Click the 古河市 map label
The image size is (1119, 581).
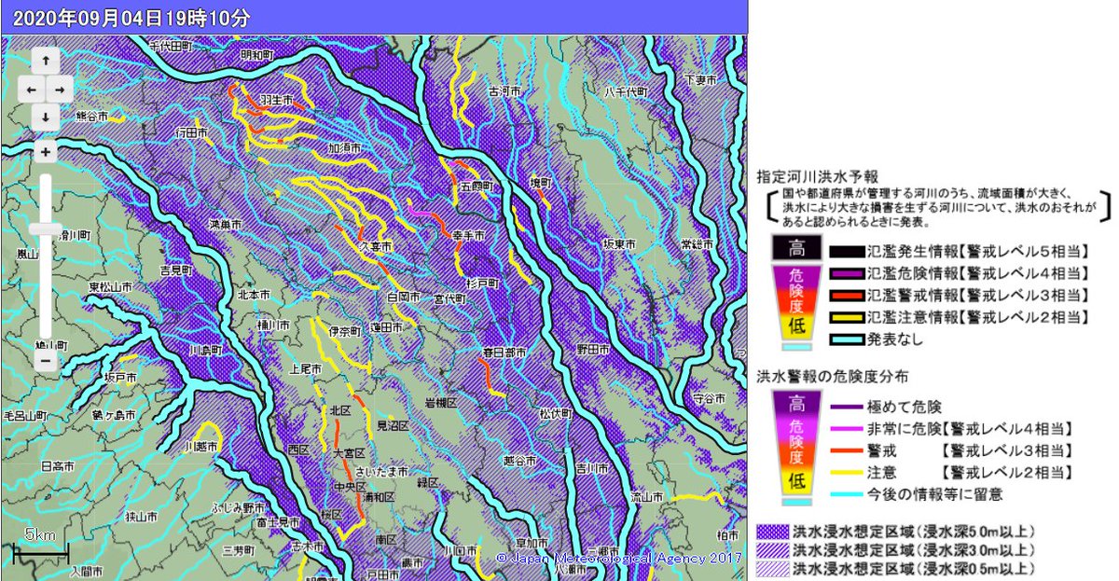506,91
